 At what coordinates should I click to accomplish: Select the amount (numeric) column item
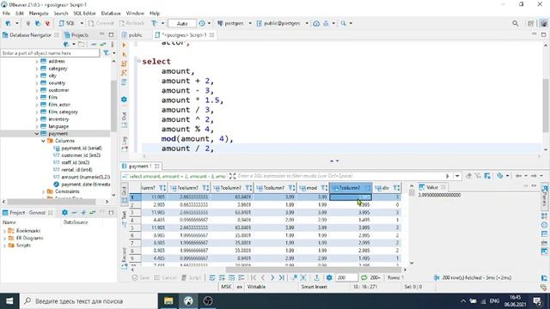pyautogui.click(x=86, y=177)
